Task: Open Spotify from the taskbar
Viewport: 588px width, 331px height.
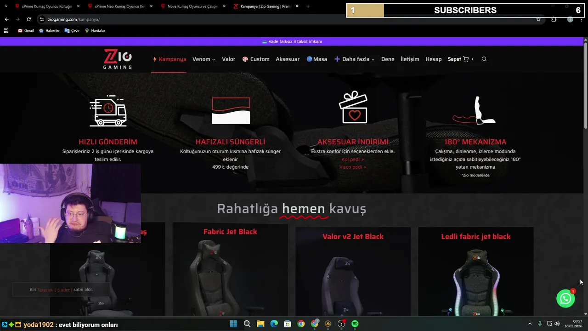Action: pyautogui.click(x=355, y=324)
